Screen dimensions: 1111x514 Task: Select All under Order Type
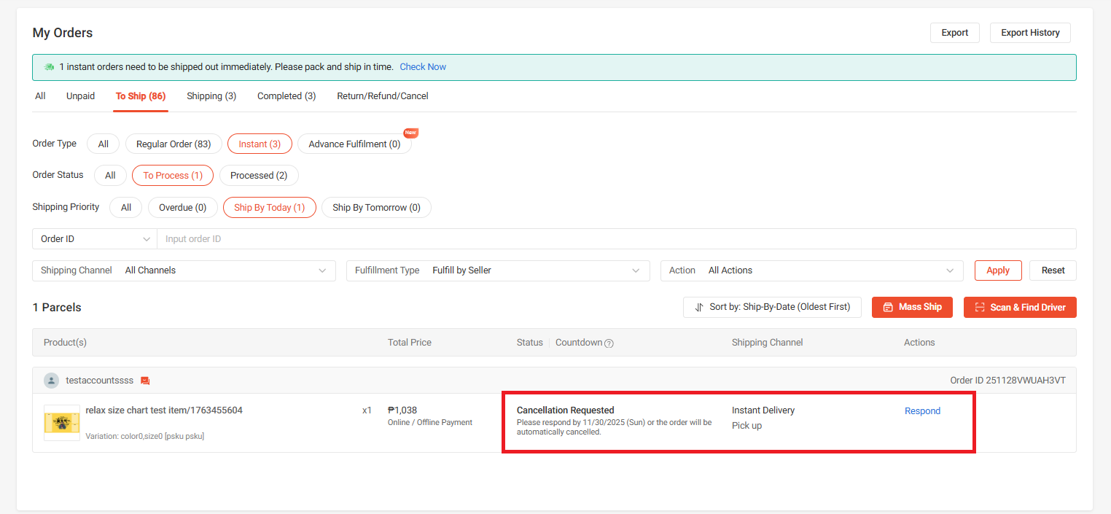coord(104,144)
